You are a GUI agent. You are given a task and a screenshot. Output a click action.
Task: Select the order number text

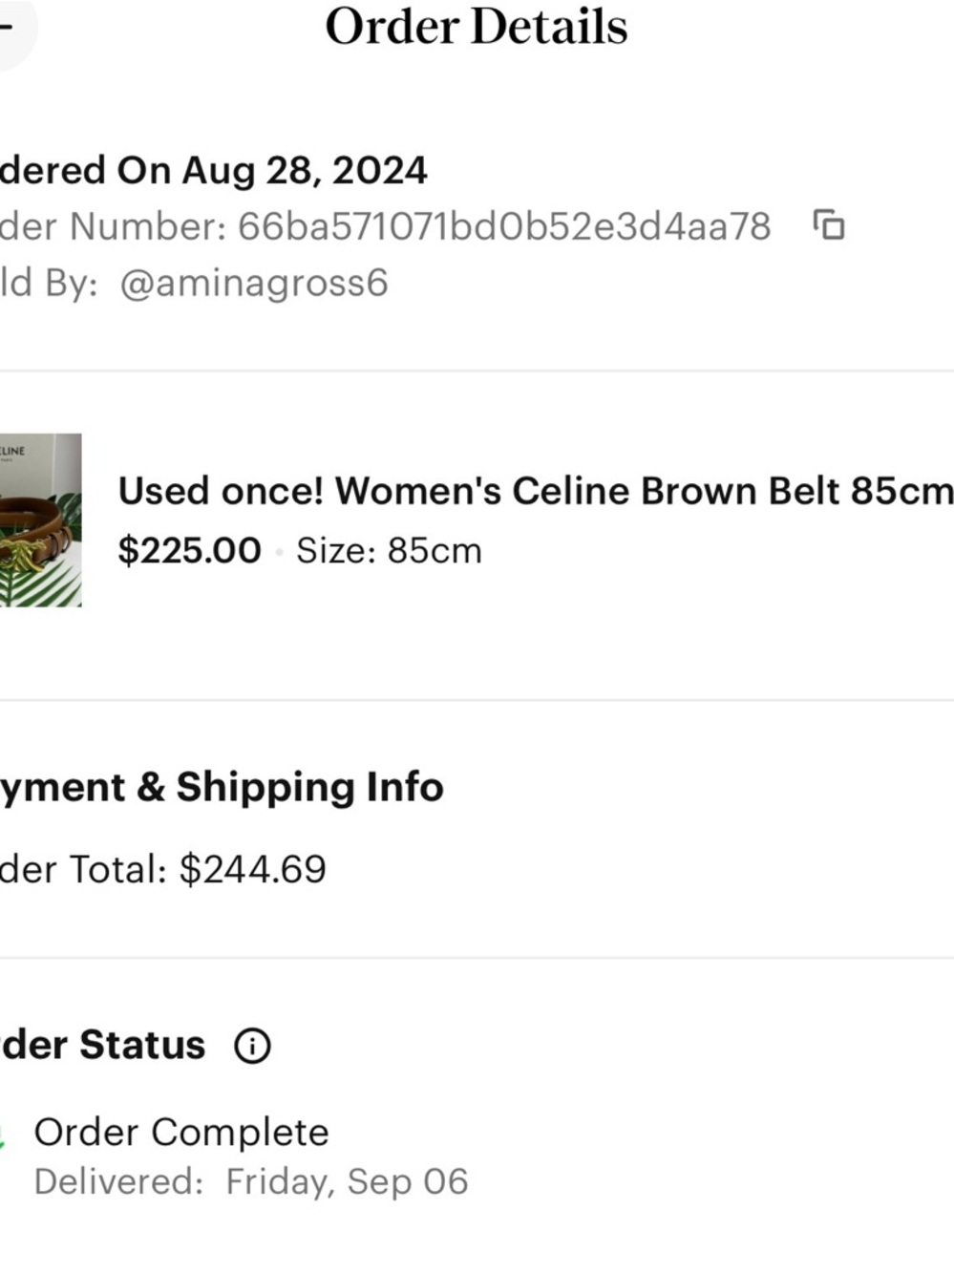(503, 227)
